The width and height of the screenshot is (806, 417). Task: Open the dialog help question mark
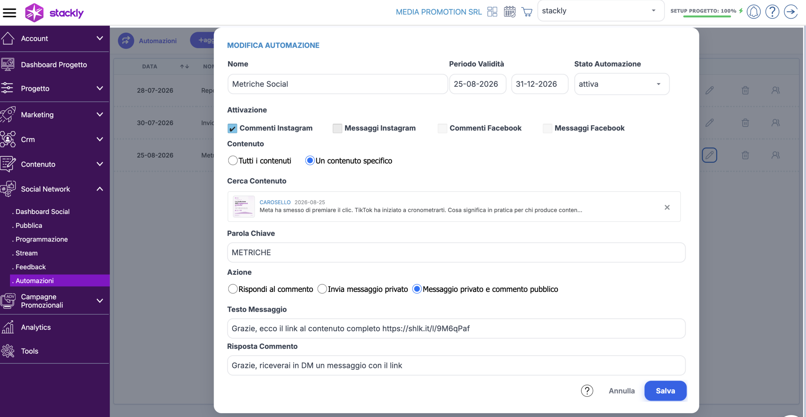(587, 391)
